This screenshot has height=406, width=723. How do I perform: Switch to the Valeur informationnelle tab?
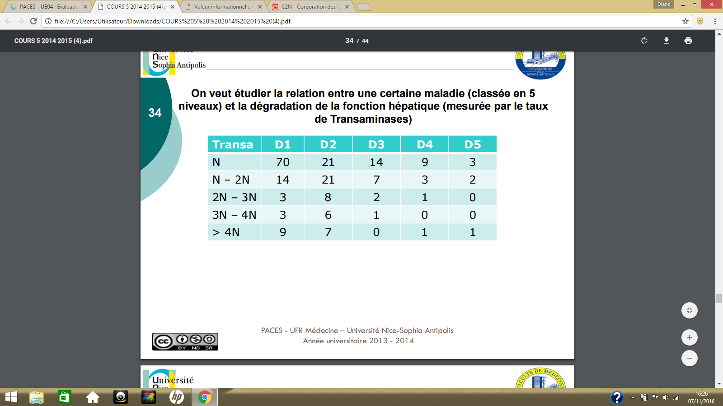[x=222, y=7]
